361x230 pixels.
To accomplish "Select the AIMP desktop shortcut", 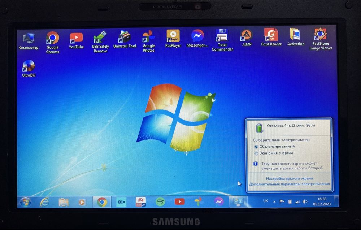I will tap(247, 38).
